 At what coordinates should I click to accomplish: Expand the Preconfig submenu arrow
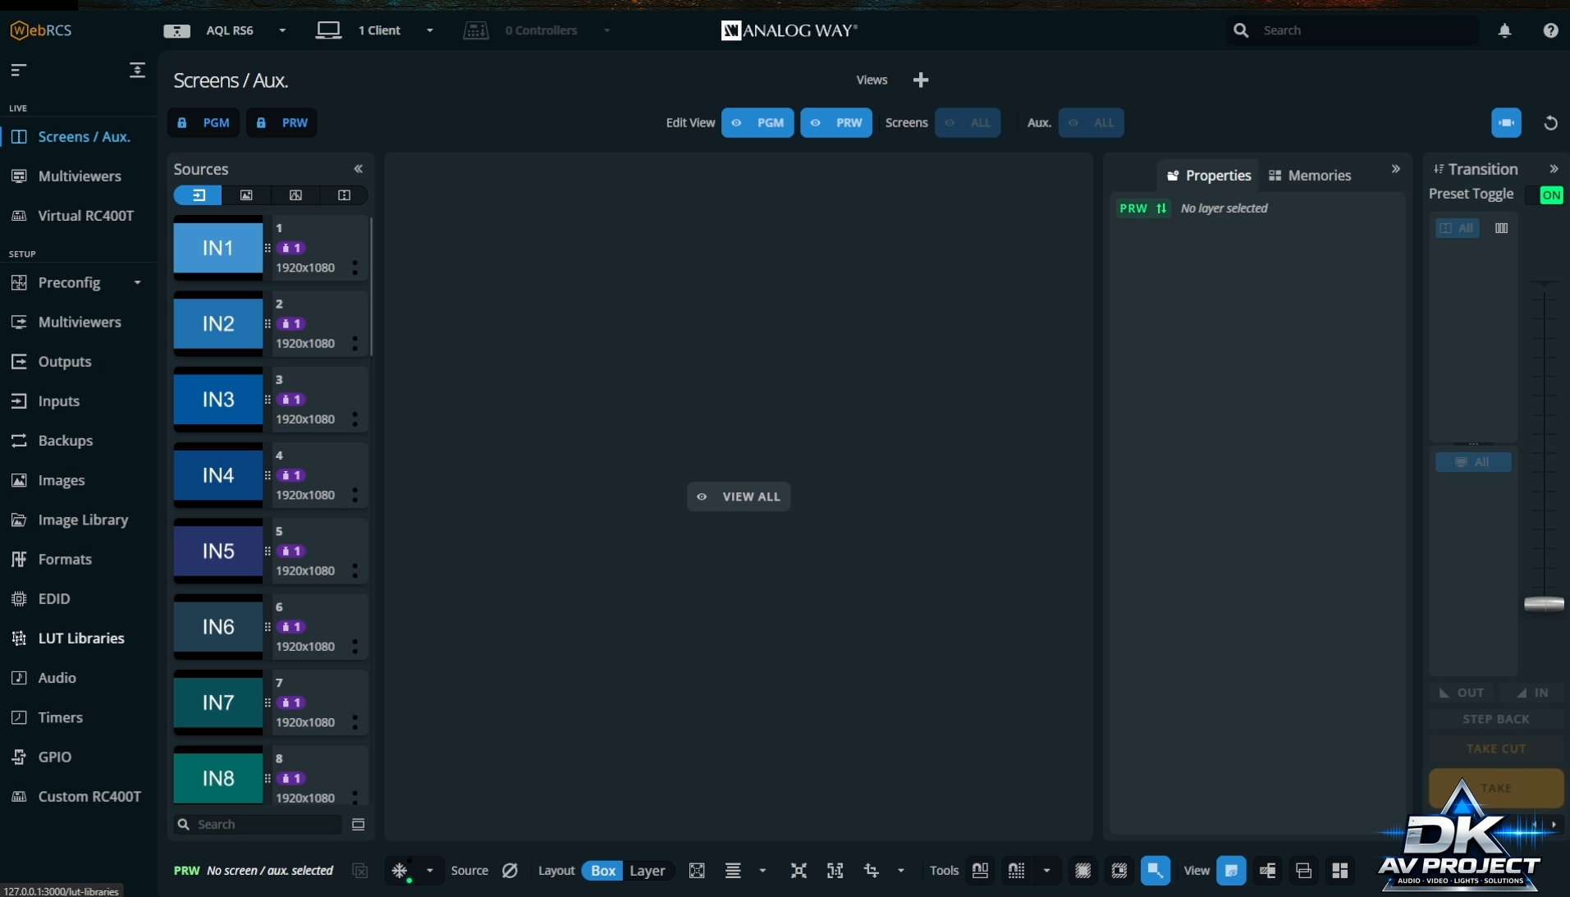click(137, 283)
